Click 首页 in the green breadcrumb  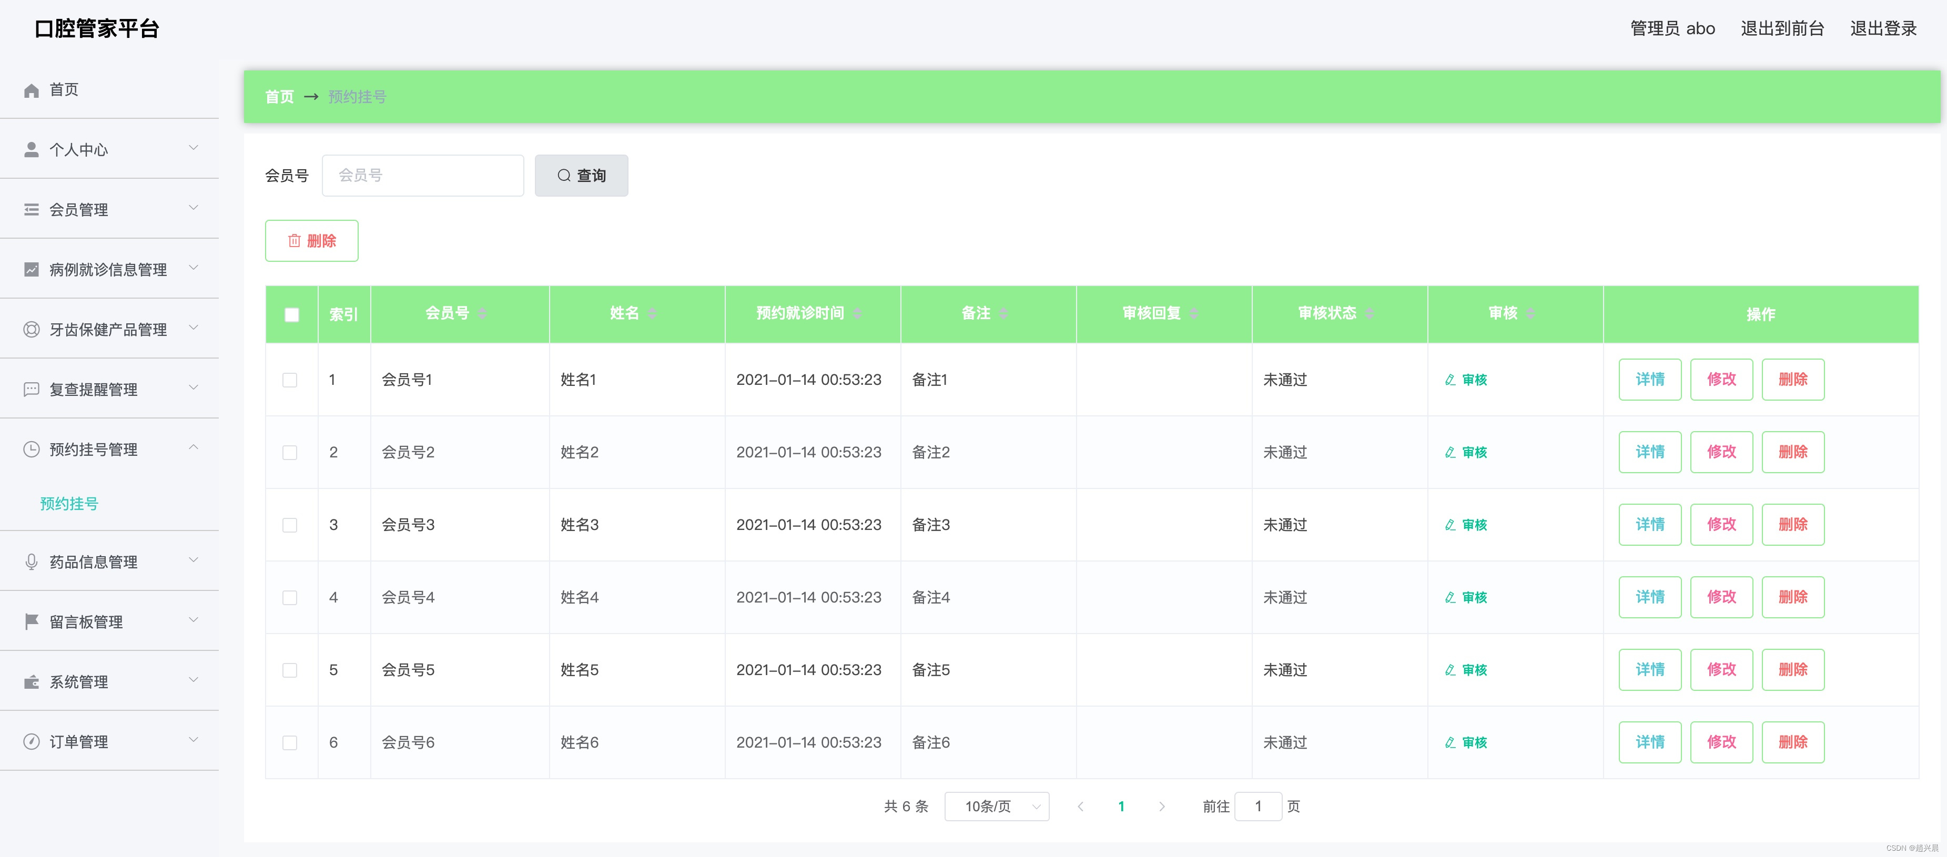pos(279,97)
